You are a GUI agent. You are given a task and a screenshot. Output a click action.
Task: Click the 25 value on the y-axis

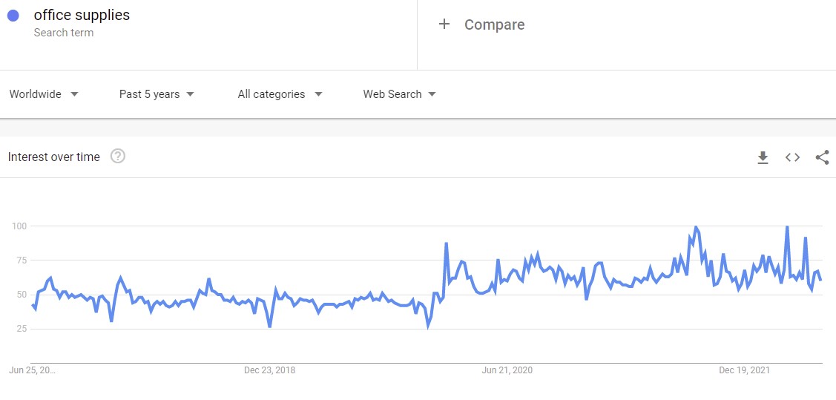coord(22,329)
